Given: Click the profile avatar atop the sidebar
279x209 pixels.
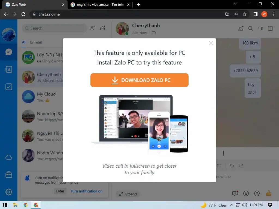Looking at the screenshot, I should click(8, 35).
